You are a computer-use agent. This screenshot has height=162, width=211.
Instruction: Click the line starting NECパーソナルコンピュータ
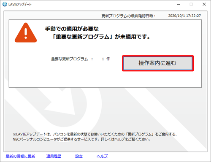[81, 139]
